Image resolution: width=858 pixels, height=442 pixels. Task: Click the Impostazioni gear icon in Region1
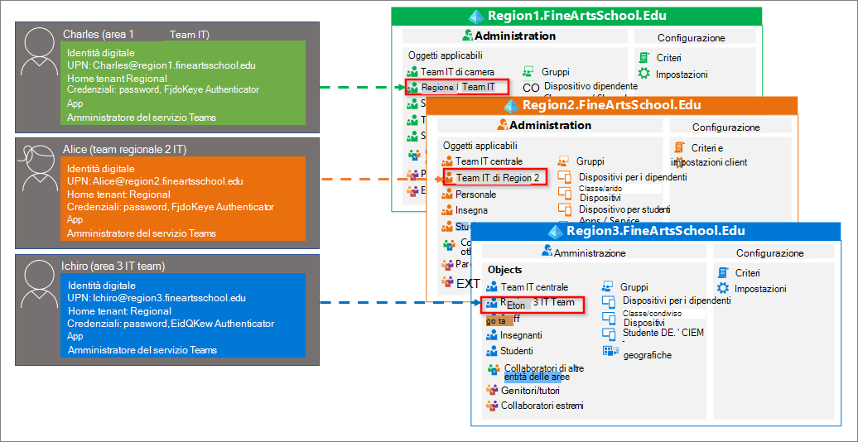point(644,74)
